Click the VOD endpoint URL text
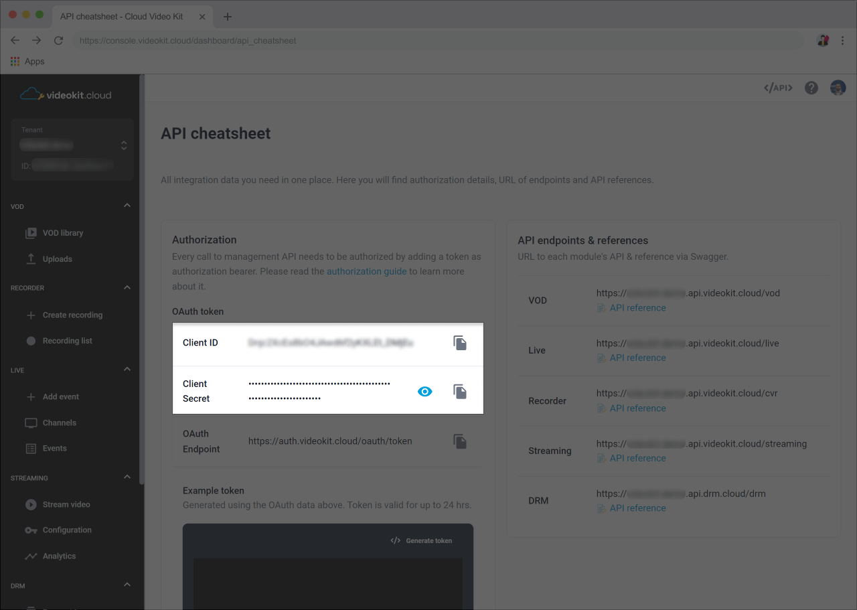Image resolution: width=857 pixels, height=610 pixels. [x=688, y=293]
